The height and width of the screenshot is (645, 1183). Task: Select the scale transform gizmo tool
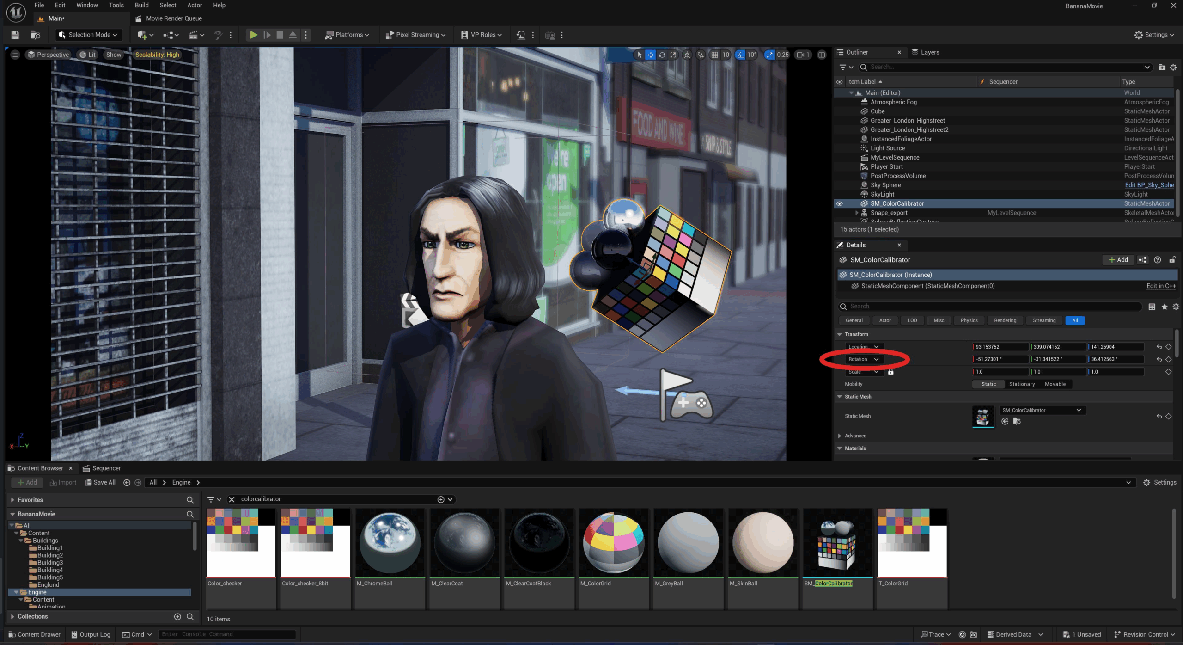click(673, 55)
